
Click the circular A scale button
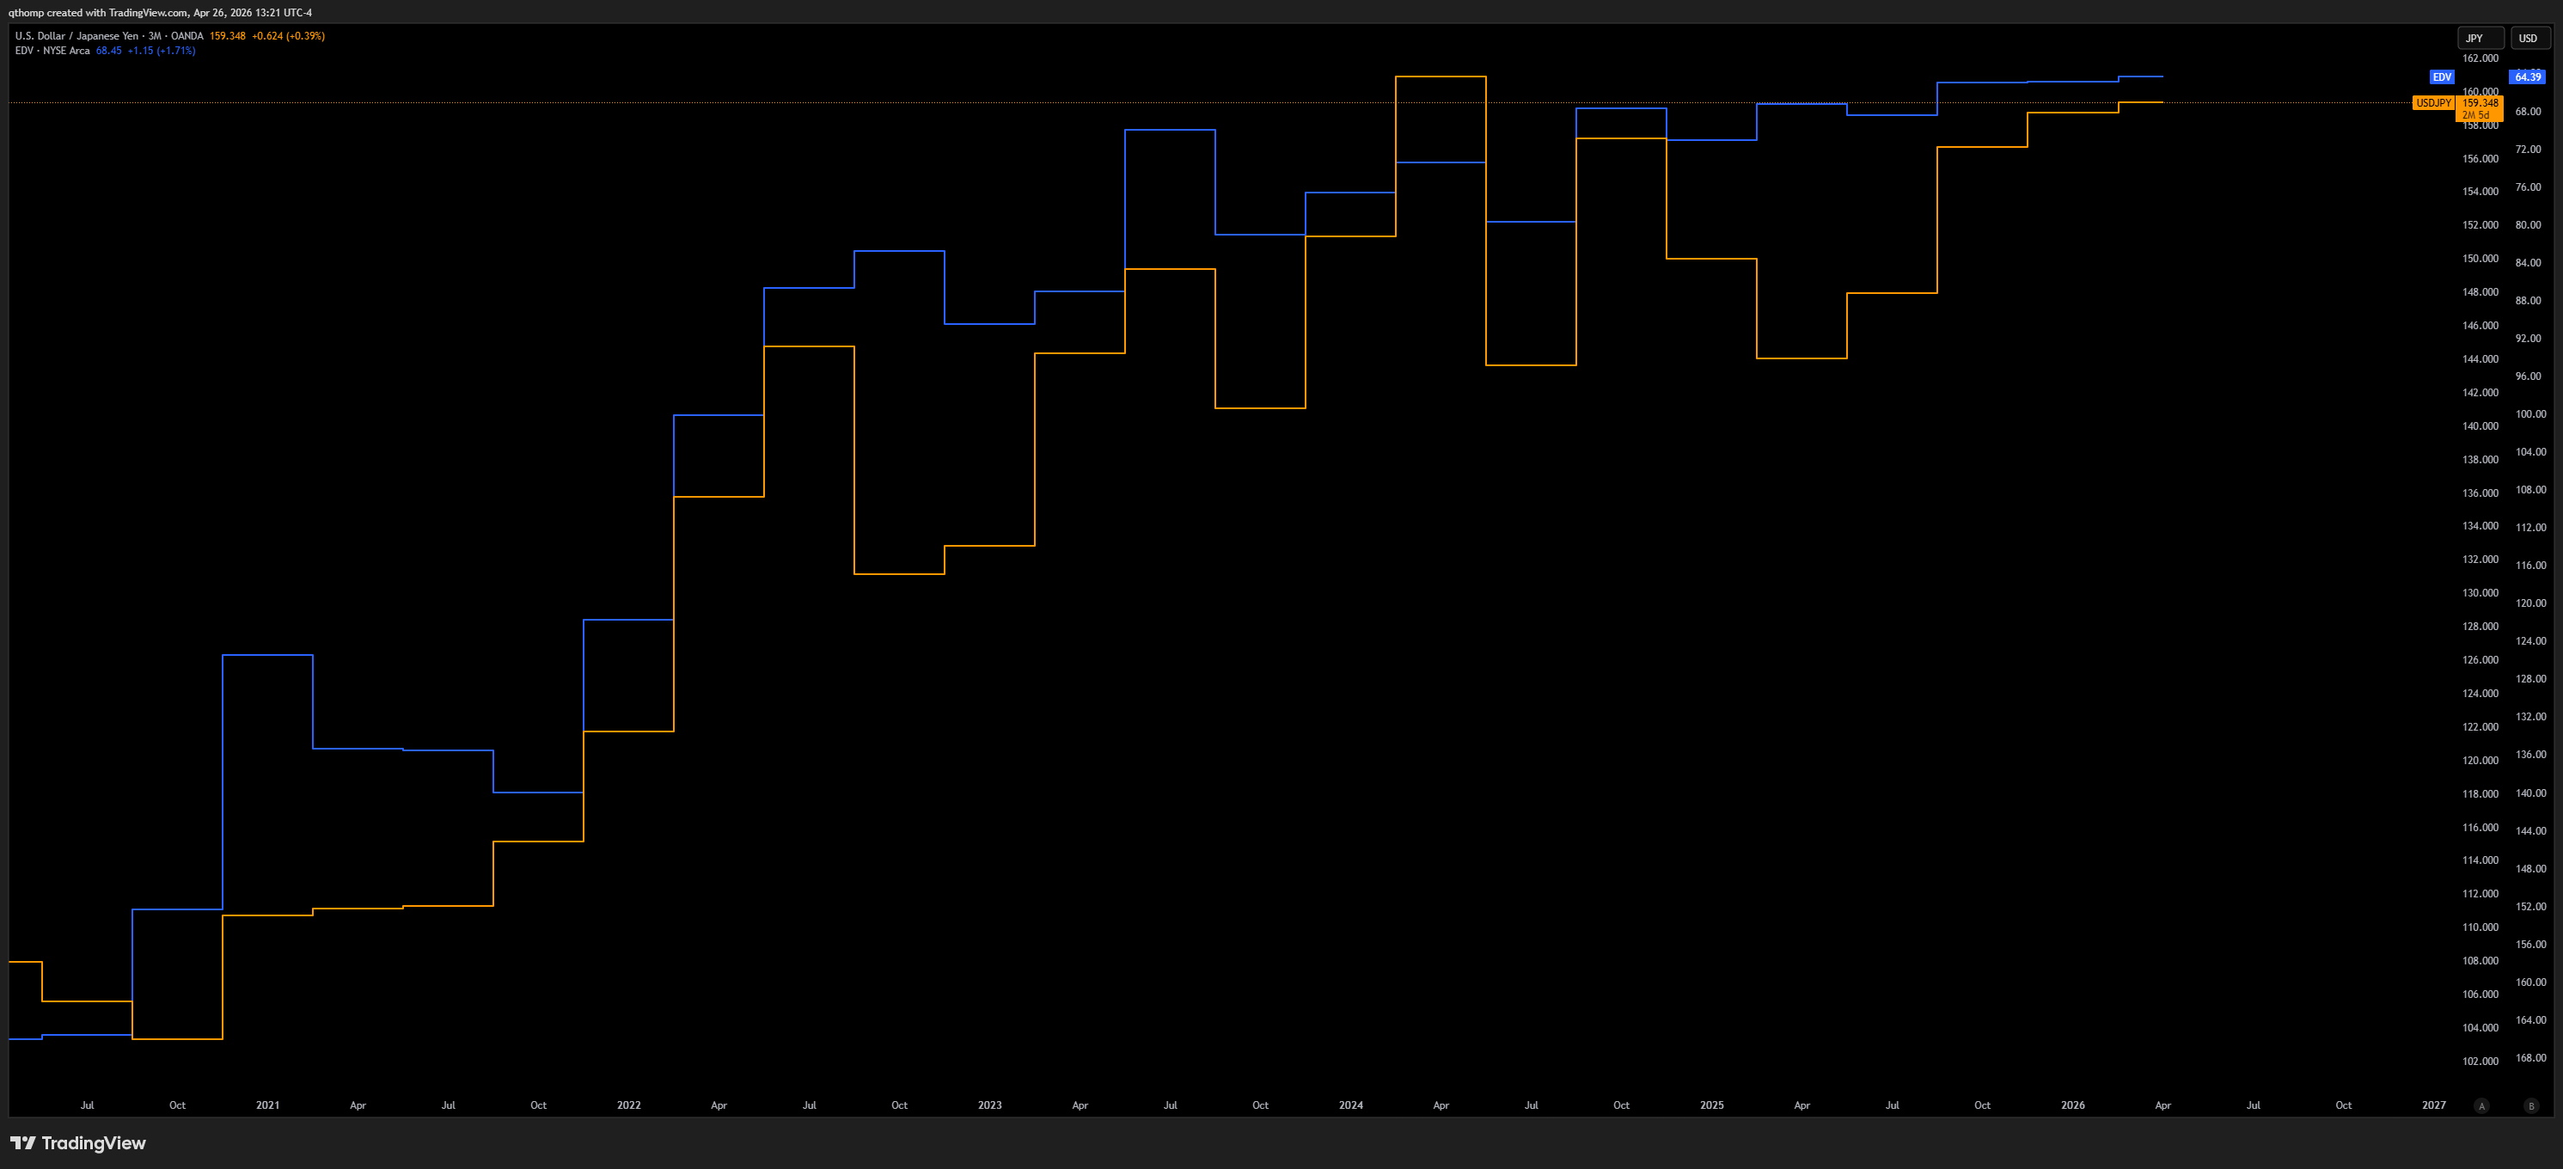click(2481, 1105)
